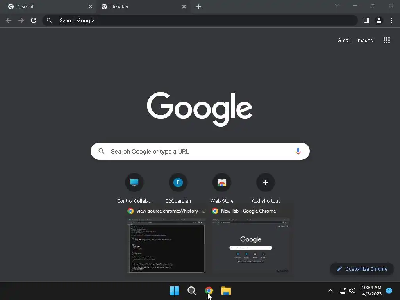This screenshot has height=300, width=400.
Task: Open the side panel icon
Action: point(366,20)
